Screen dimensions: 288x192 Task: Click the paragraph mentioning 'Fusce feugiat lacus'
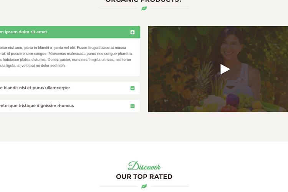[66, 56]
